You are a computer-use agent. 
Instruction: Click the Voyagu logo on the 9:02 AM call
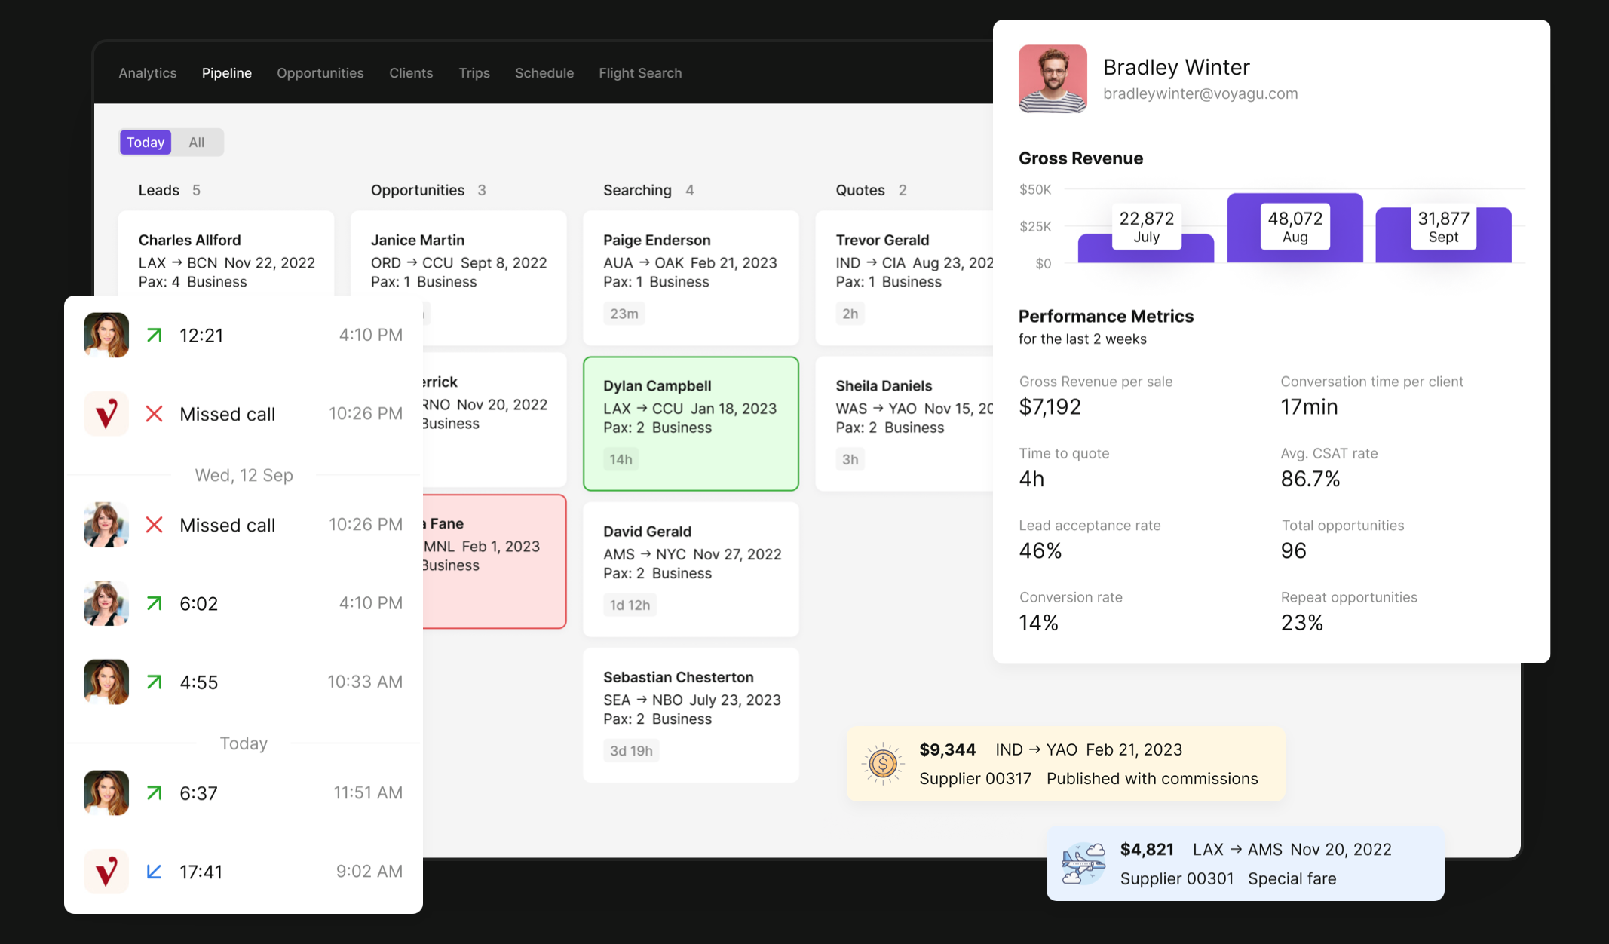tap(106, 872)
